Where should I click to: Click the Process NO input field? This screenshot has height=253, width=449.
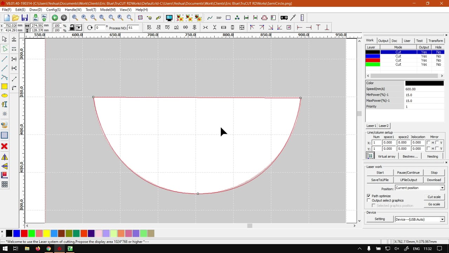133,28
